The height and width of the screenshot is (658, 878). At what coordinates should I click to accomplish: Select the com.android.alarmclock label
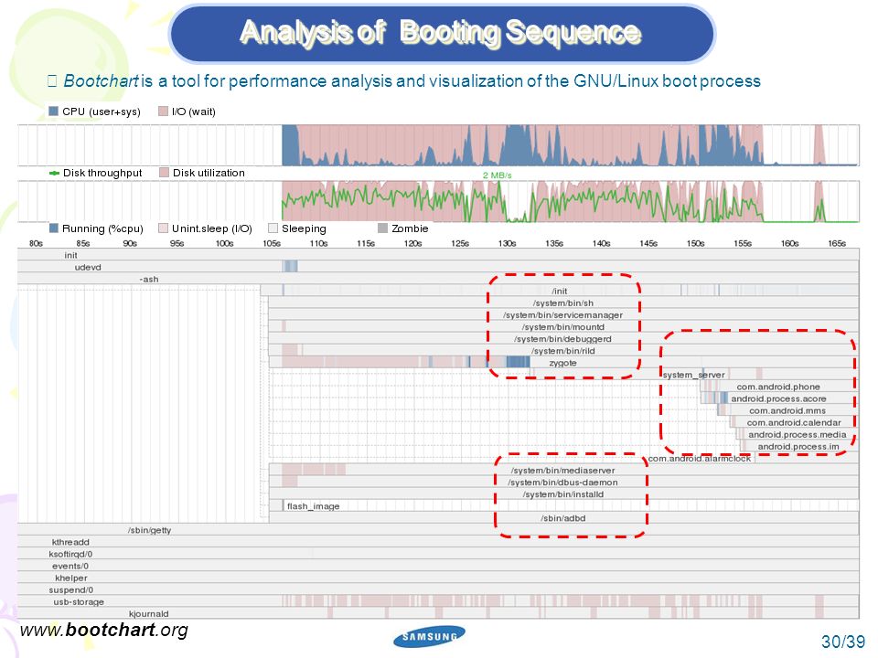700,459
